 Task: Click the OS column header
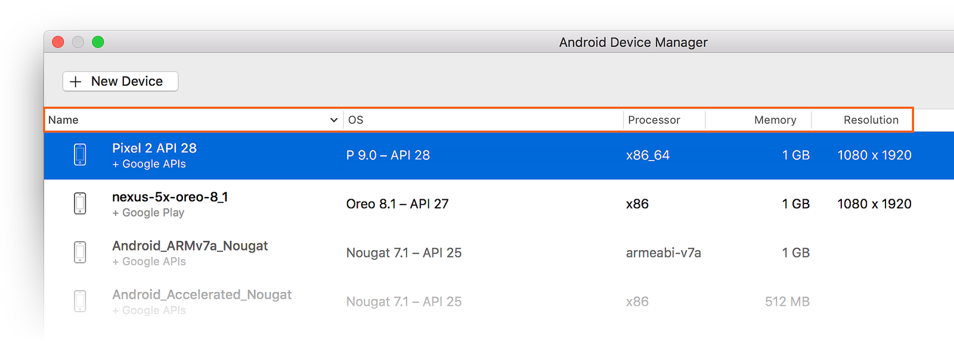pyautogui.click(x=356, y=120)
